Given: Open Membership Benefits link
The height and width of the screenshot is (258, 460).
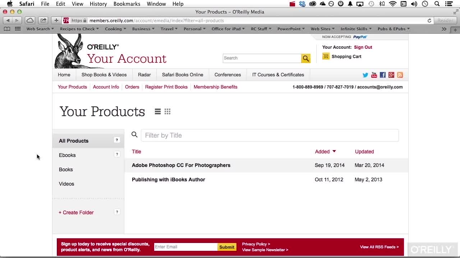Looking at the screenshot, I should click(x=216, y=87).
